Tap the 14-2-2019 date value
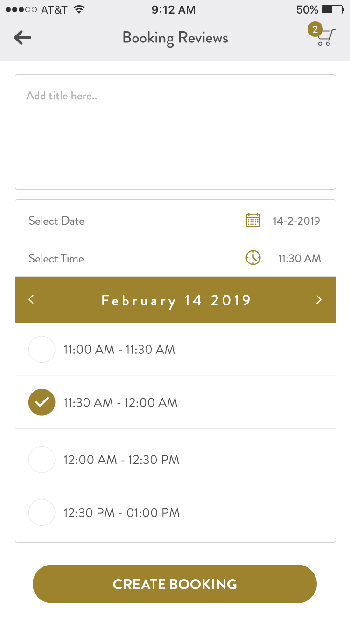This screenshot has height=628, width=350. 296,221
